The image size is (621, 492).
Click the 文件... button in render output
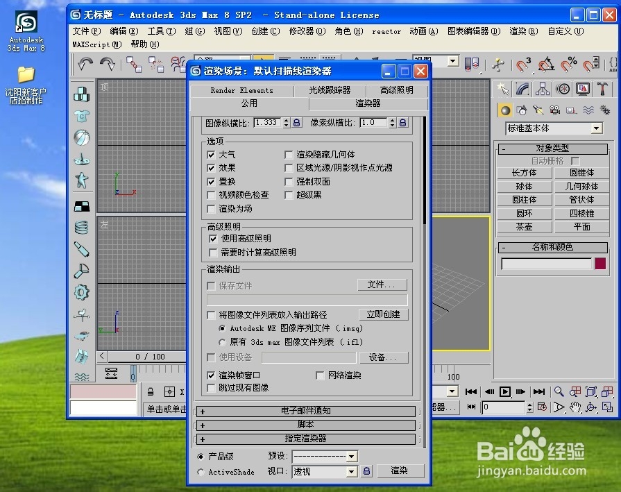[382, 285]
